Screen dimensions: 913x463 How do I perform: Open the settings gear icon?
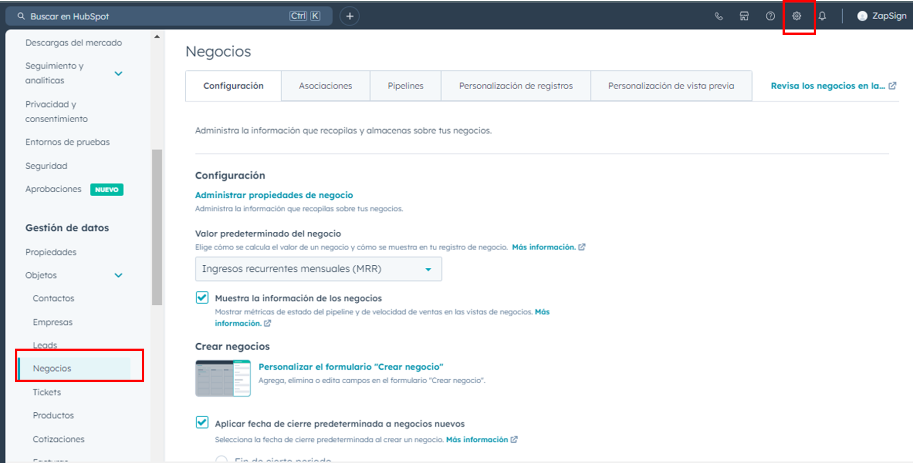pyautogui.click(x=796, y=16)
